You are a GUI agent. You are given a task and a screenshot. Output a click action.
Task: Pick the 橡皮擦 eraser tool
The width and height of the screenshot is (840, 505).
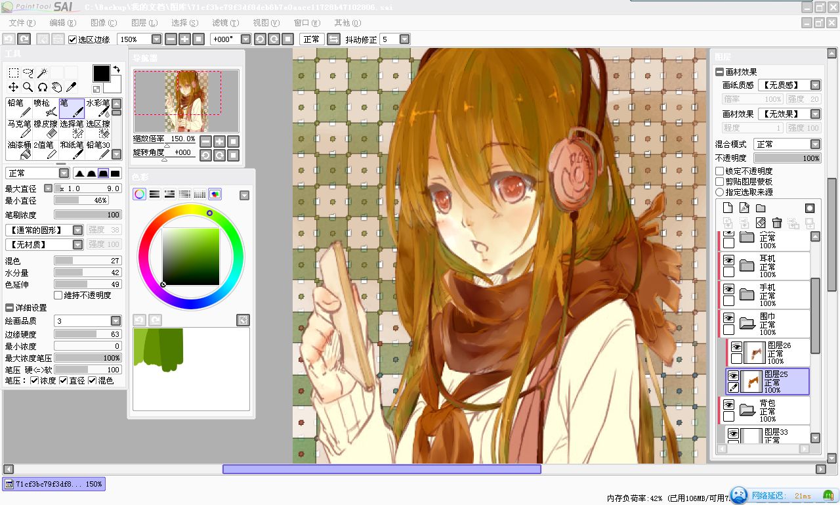pyautogui.click(x=45, y=129)
